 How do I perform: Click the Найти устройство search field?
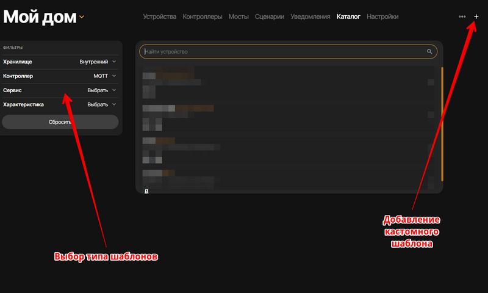[281, 52]
